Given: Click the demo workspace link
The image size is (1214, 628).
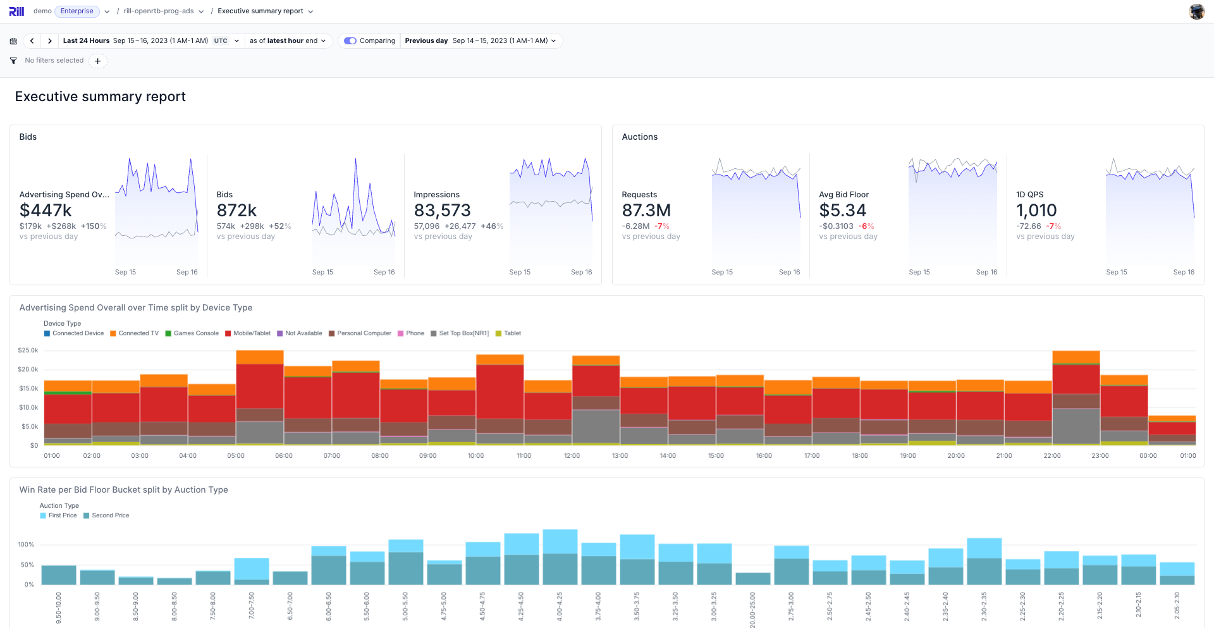Looking at the screenshot, I should point(42,11).
